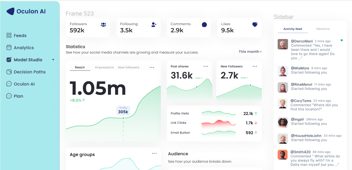The height and width of the screenshot is (170, 352).
Task: Expand the This month dropdown
Action: click(250, 52)
